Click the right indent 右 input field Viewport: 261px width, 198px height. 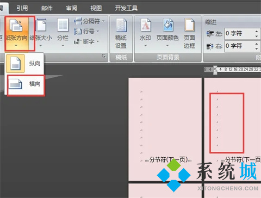point(239,46)
